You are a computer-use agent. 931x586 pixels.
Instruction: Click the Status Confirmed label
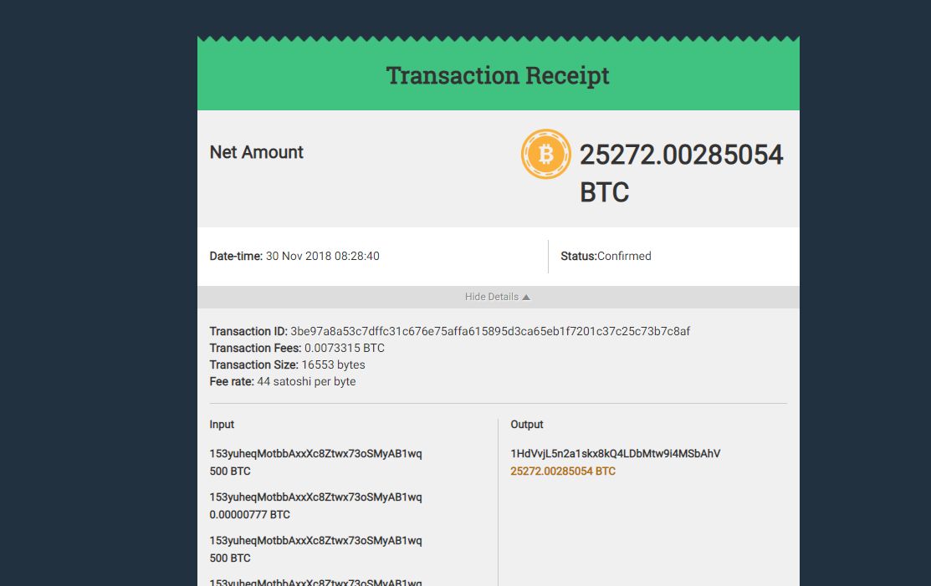pos(606,257)
